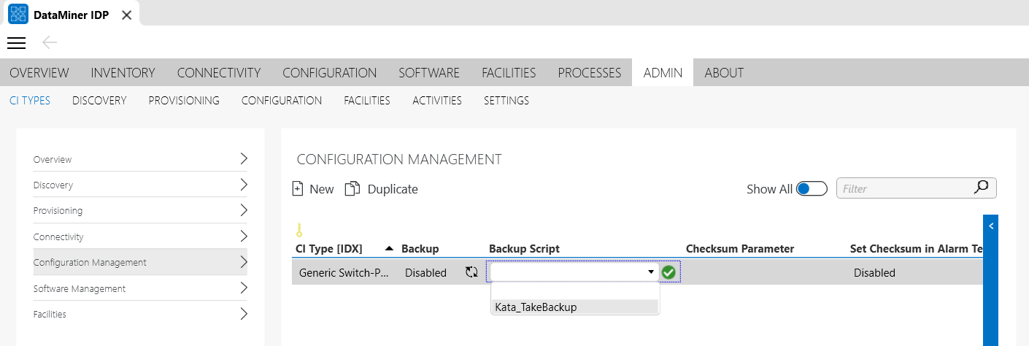Click the DataMiner IDP app logo
This screenshot has height=346, width=1029.
[18, 14]
